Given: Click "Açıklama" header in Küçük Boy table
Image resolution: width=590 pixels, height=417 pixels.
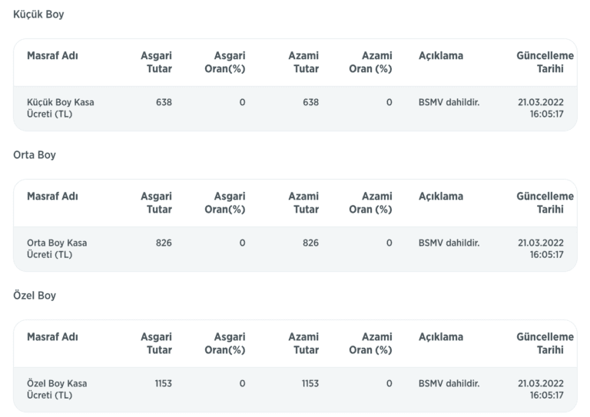Looking at the screenshot, I should pos(441,56).
